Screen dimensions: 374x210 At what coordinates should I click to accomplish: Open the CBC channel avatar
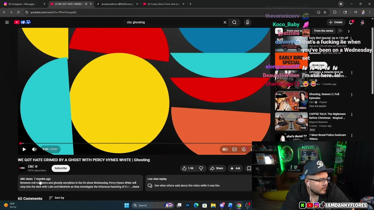pyautogui.click(x=22, y=168)
